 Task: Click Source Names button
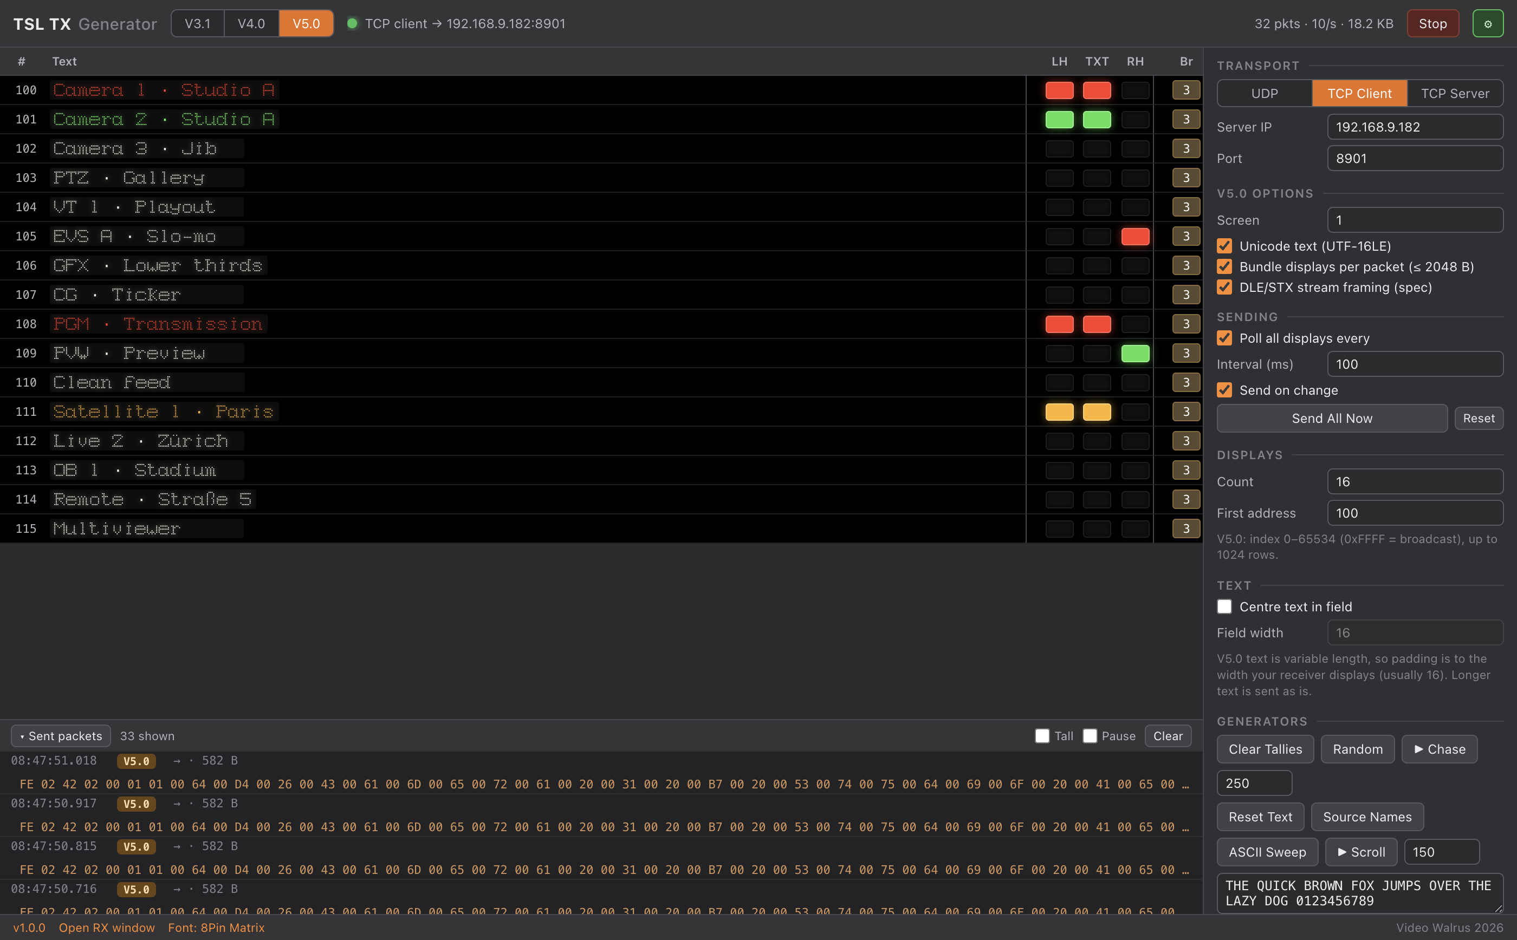pos(1367,817)
